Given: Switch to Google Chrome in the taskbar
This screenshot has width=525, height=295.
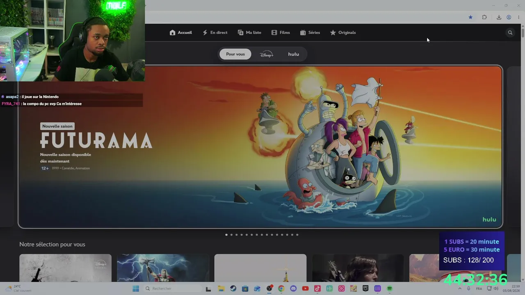Looking at the screenshot, I should (281, 288).
